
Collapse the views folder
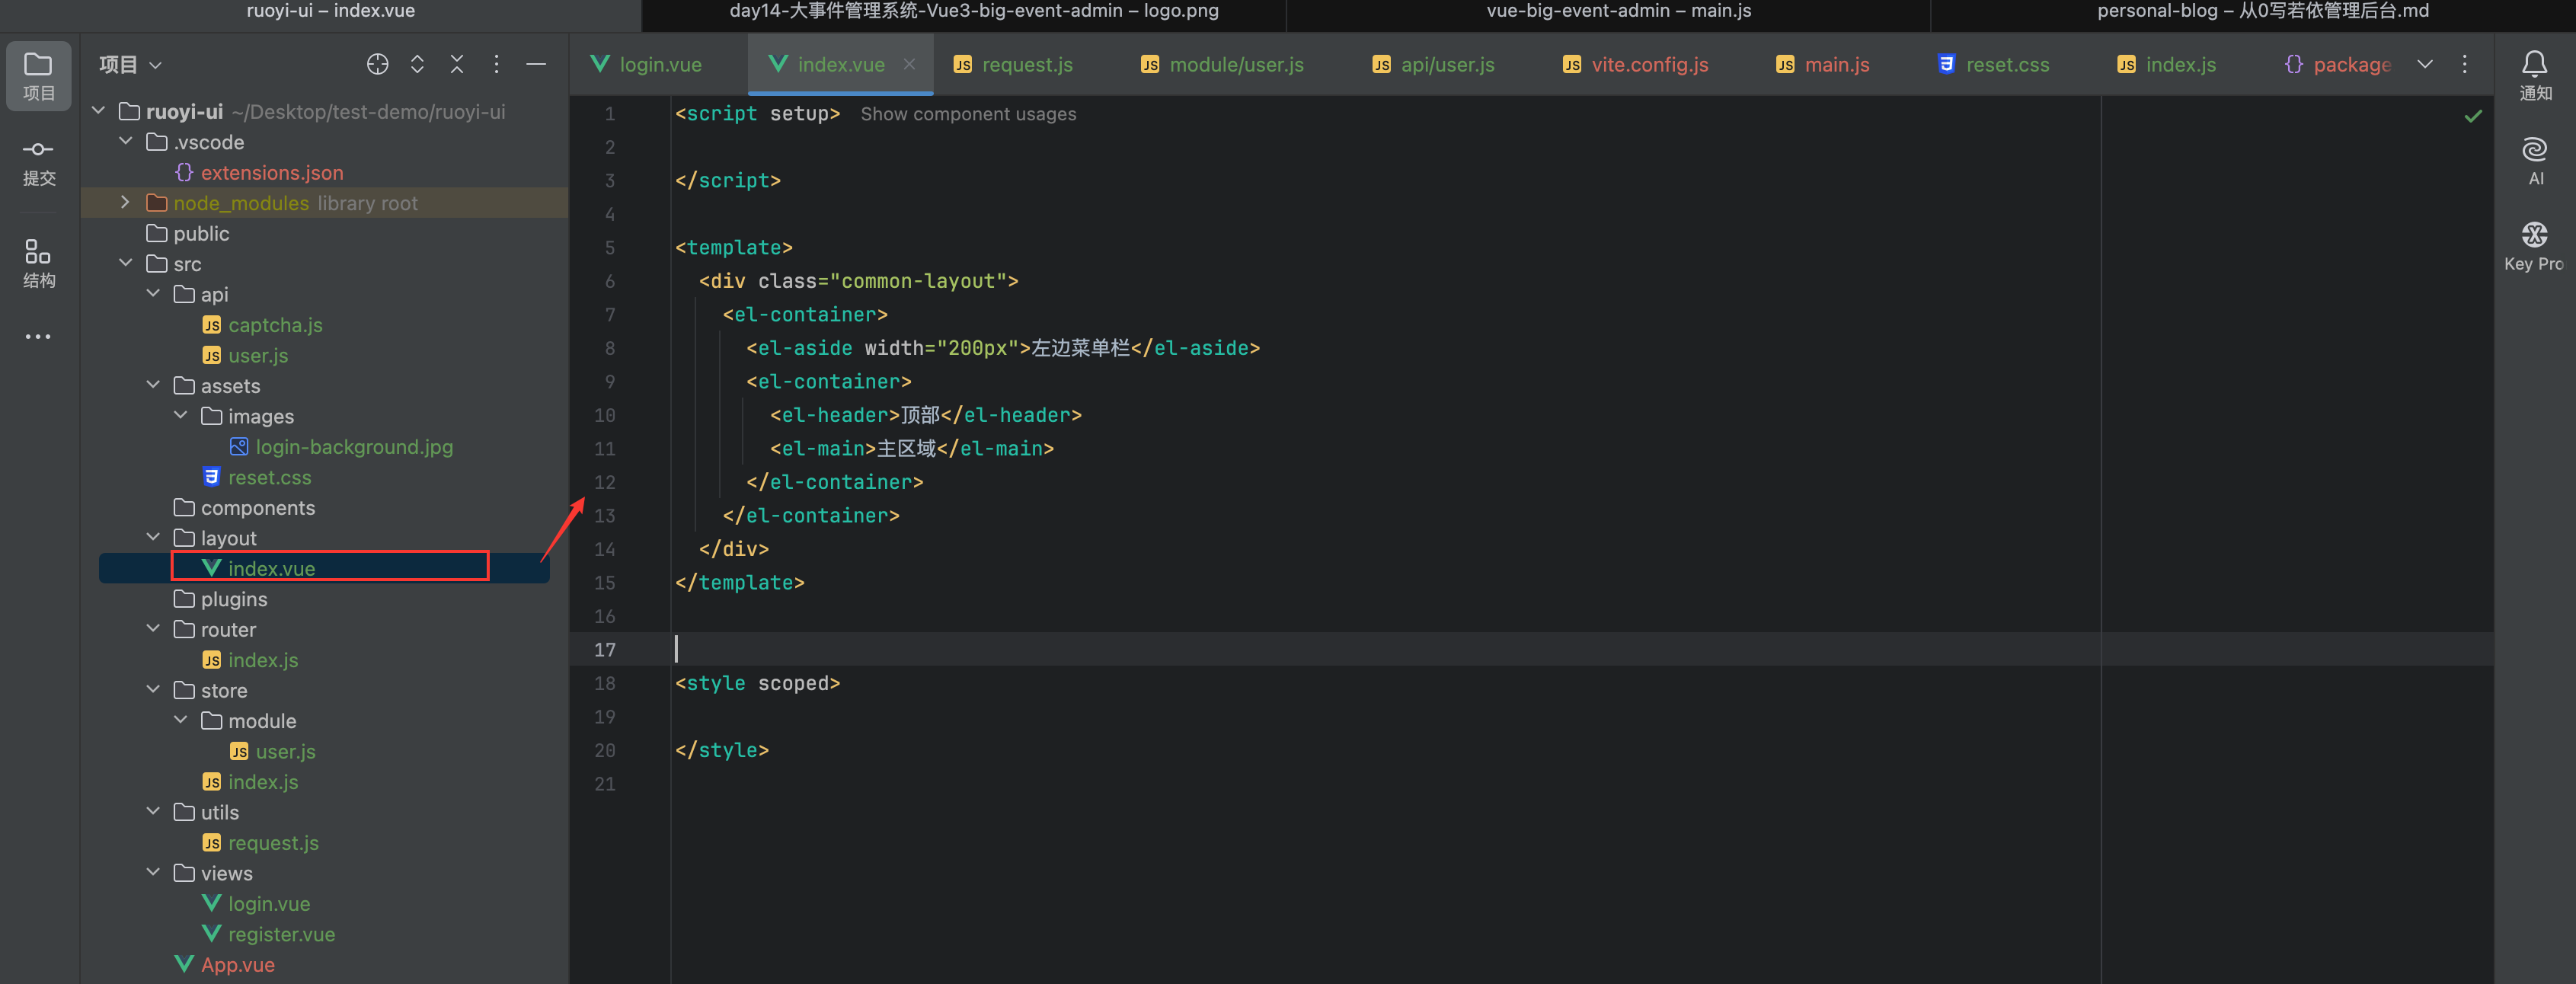point(153,873)
